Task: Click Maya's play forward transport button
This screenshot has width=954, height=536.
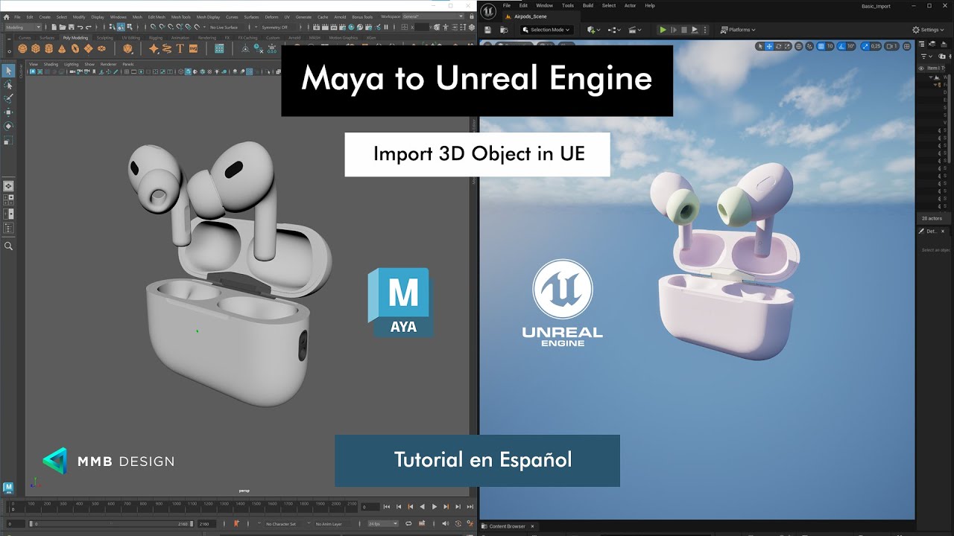Action: (435, 507)
